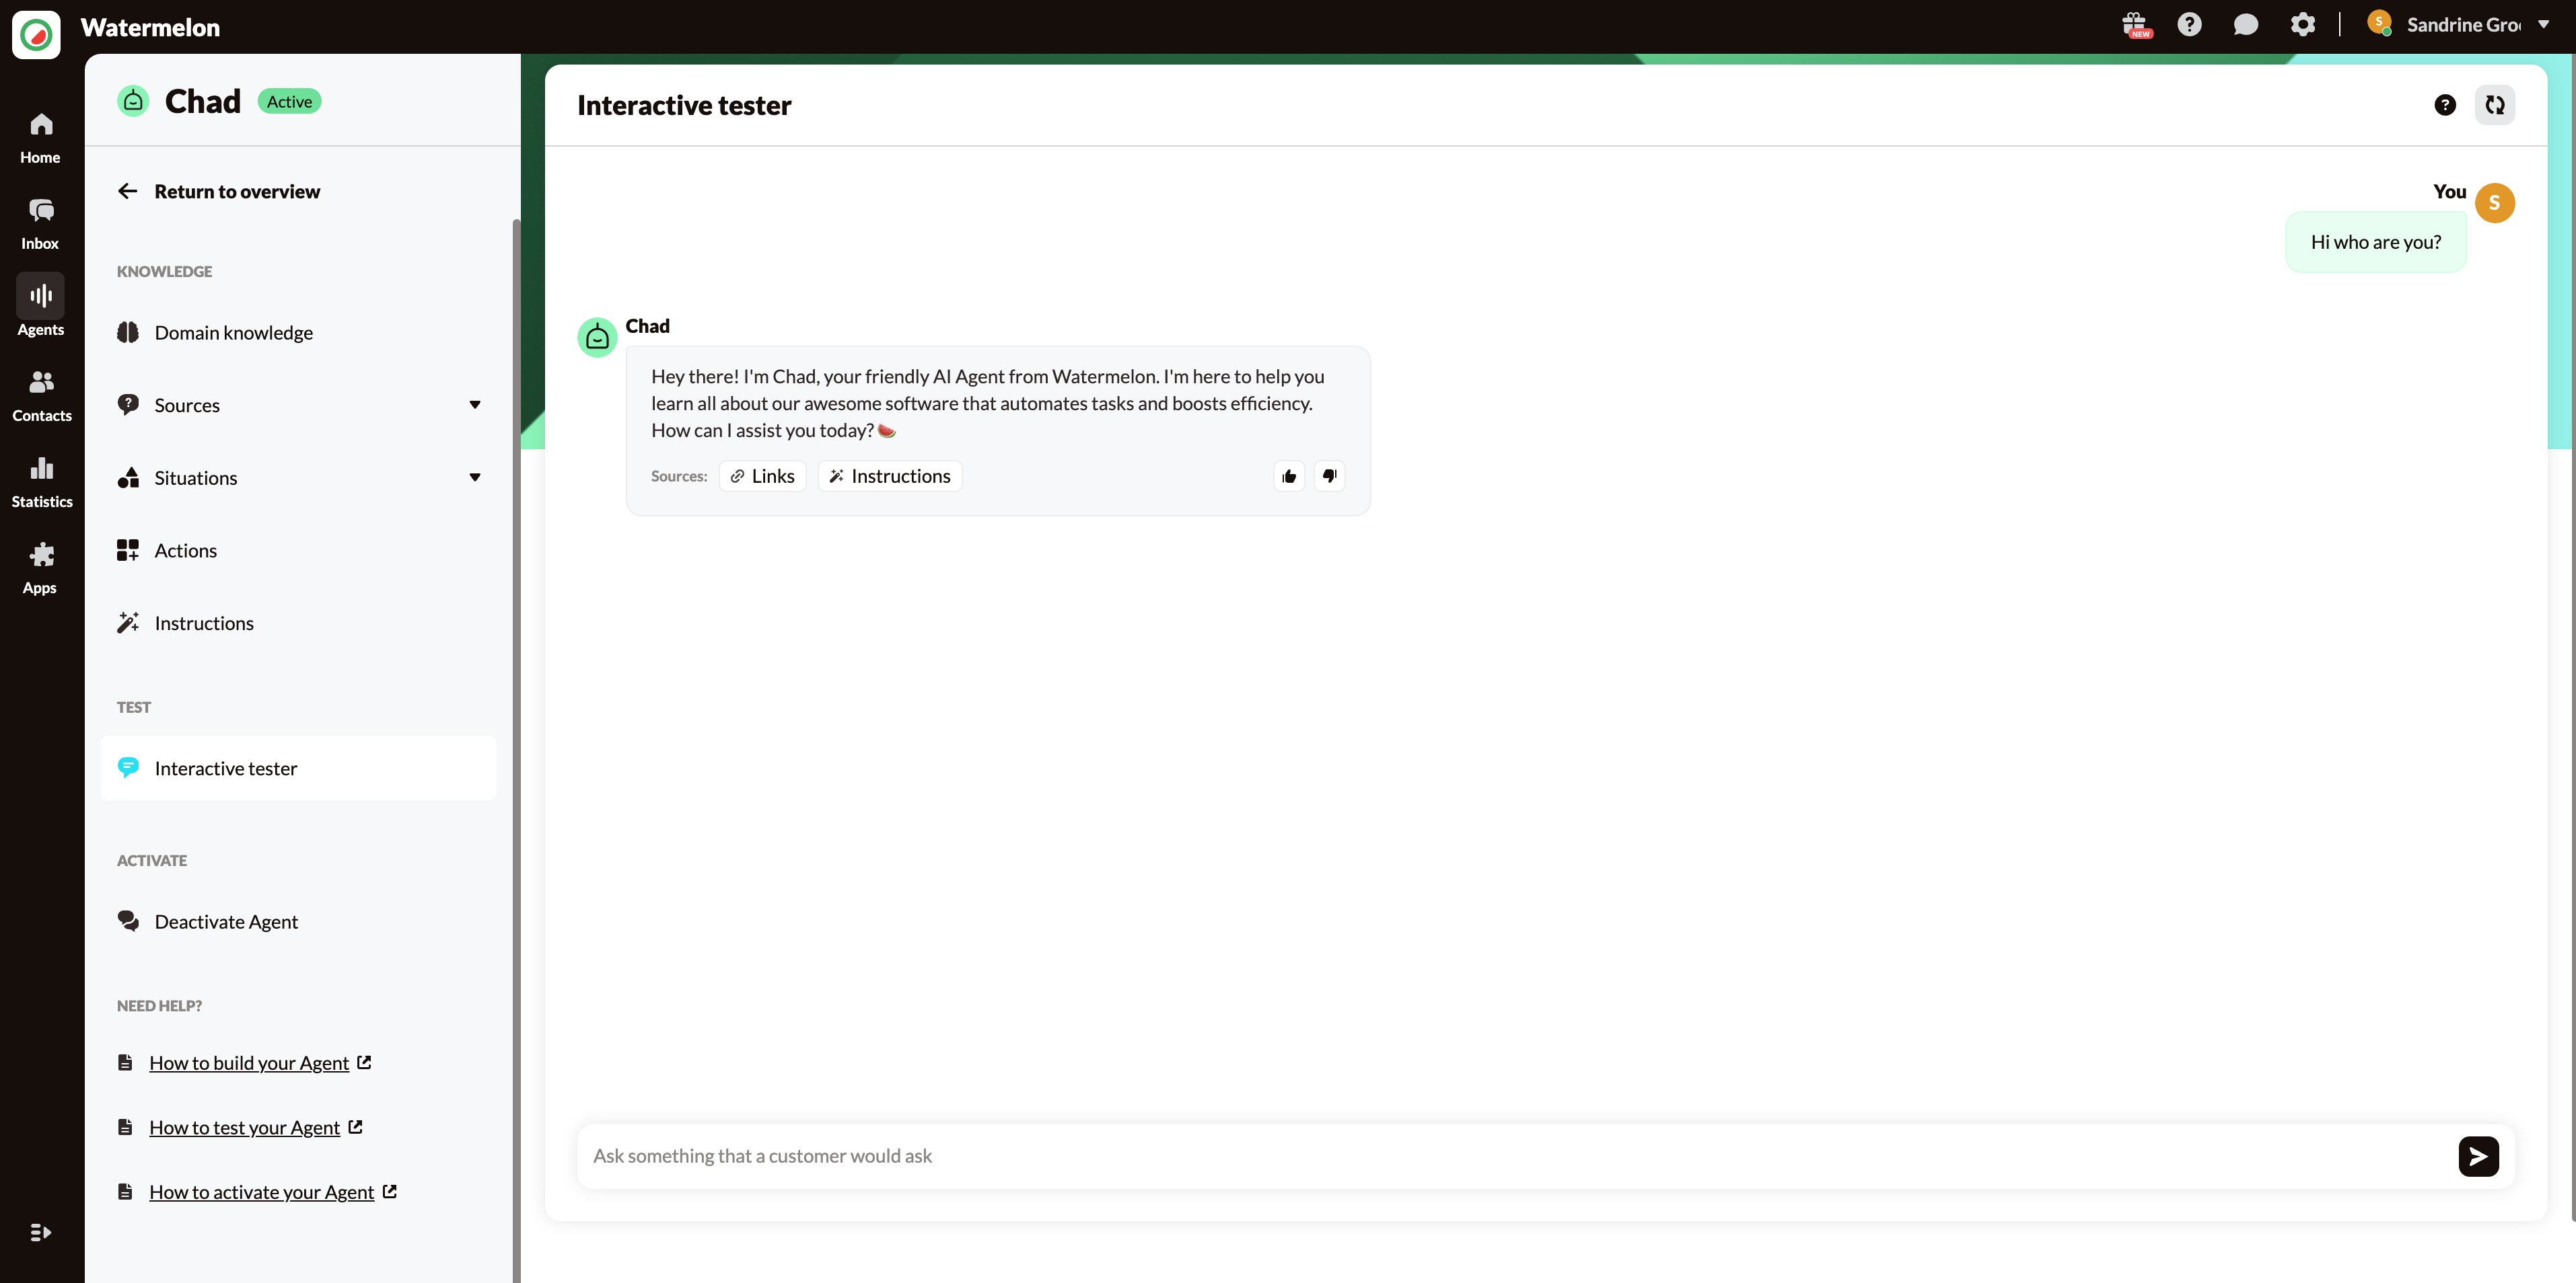Click Chad's avatar beside the chat reply

pyautogui.click(x=597, y=338)
